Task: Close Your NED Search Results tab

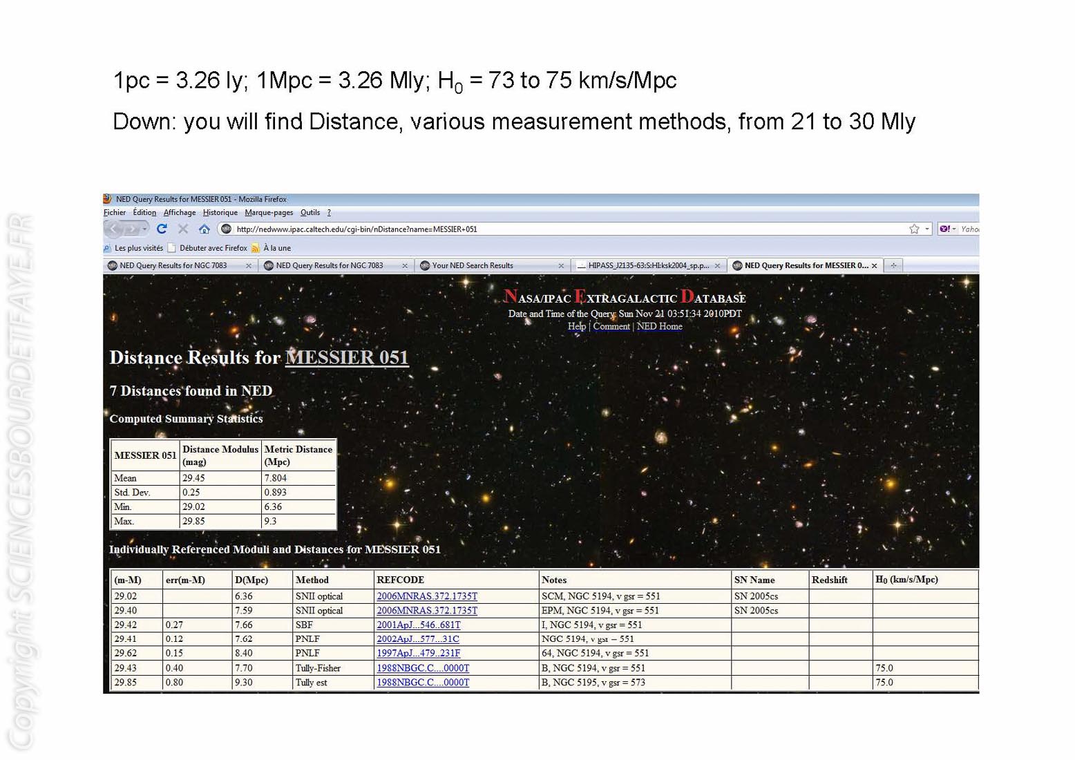Action: click(x=561, y=265)
